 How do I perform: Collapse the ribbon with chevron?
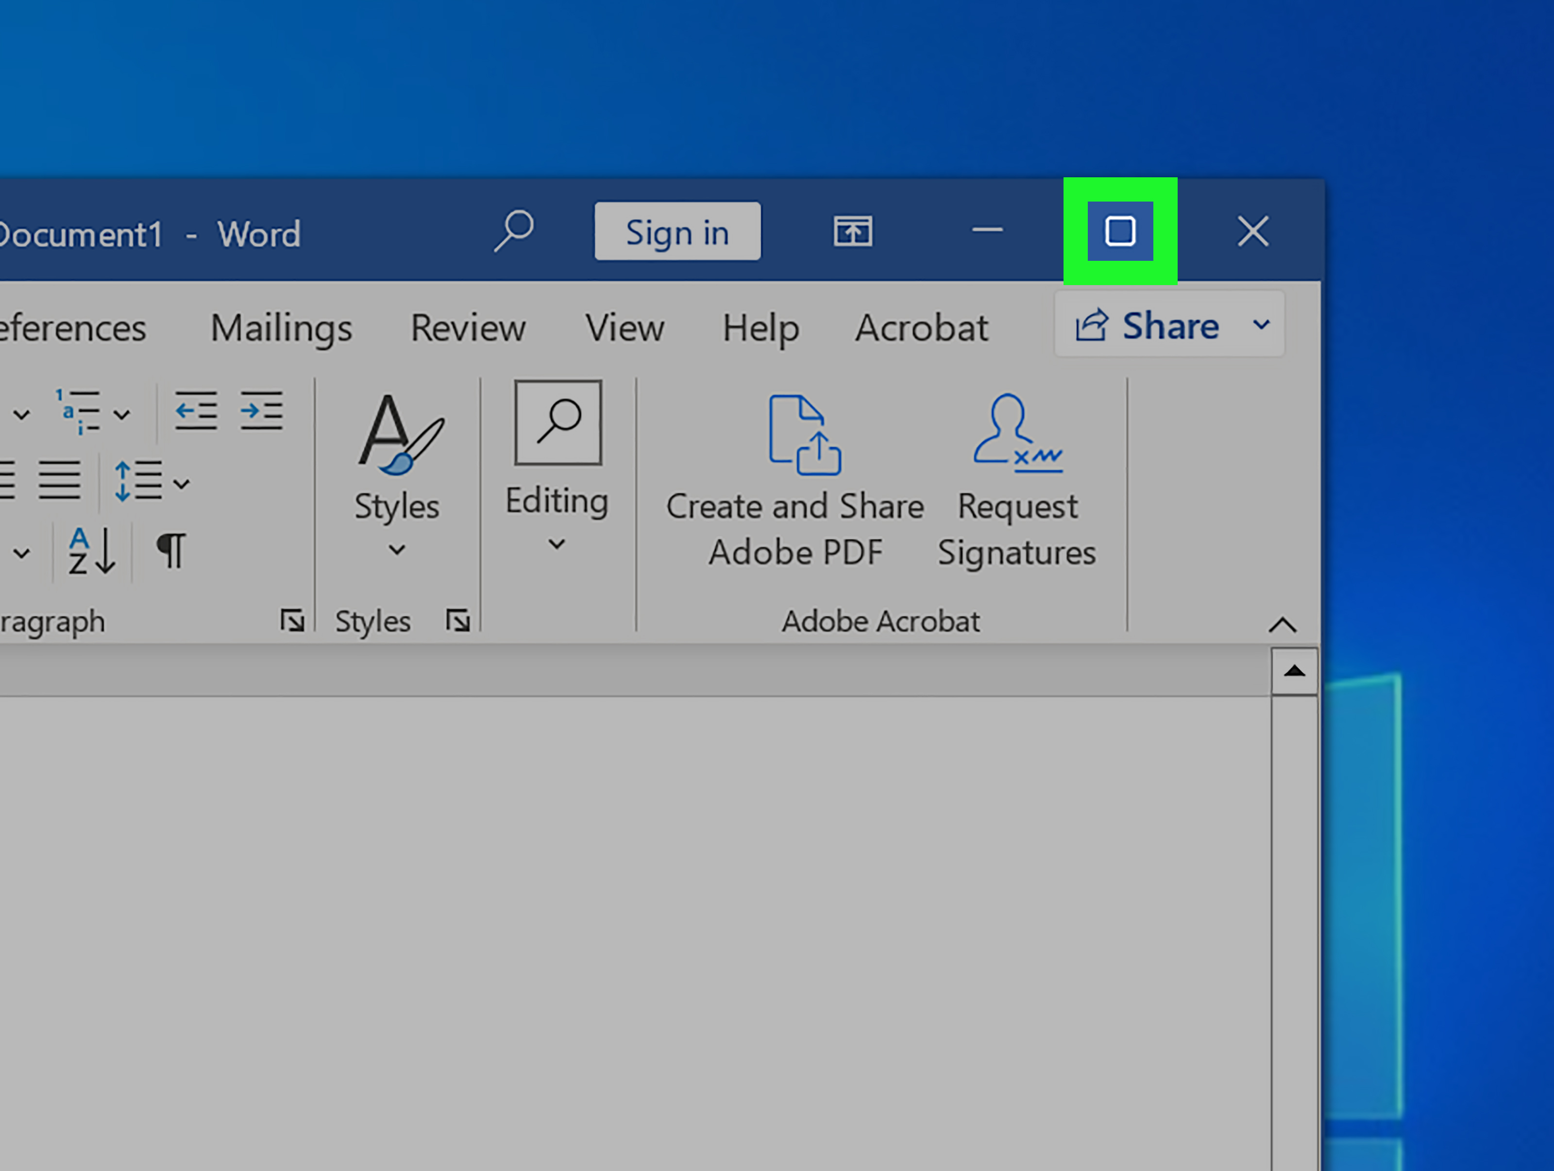(x=1283, y=625)
